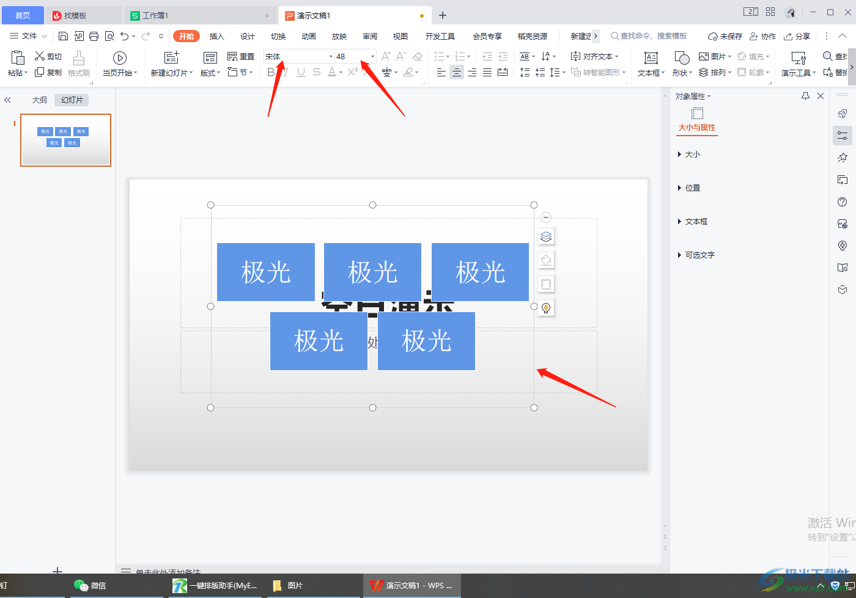Start slideshow with 当页开始 play icon
Image resolution: width=856 pixels, height=598 pixels.
point(120,57)
